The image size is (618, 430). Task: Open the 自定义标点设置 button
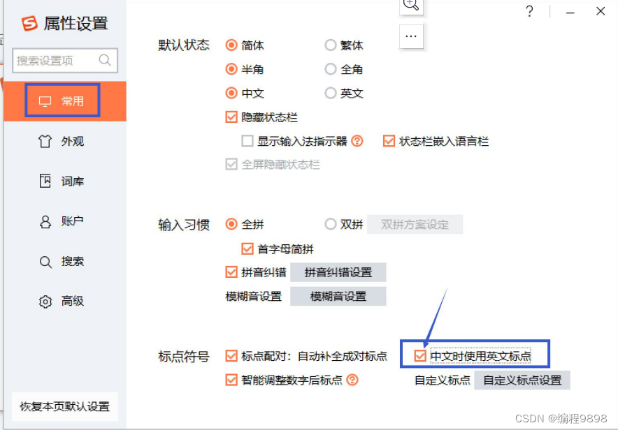tap(522, 380)
